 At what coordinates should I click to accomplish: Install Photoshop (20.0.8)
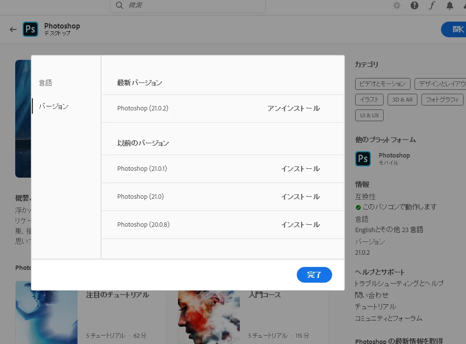(301, 224)
